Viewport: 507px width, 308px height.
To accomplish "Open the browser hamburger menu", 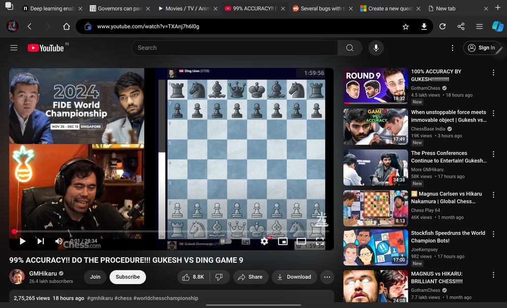I will pyautogui.click(x=480, y=26).
